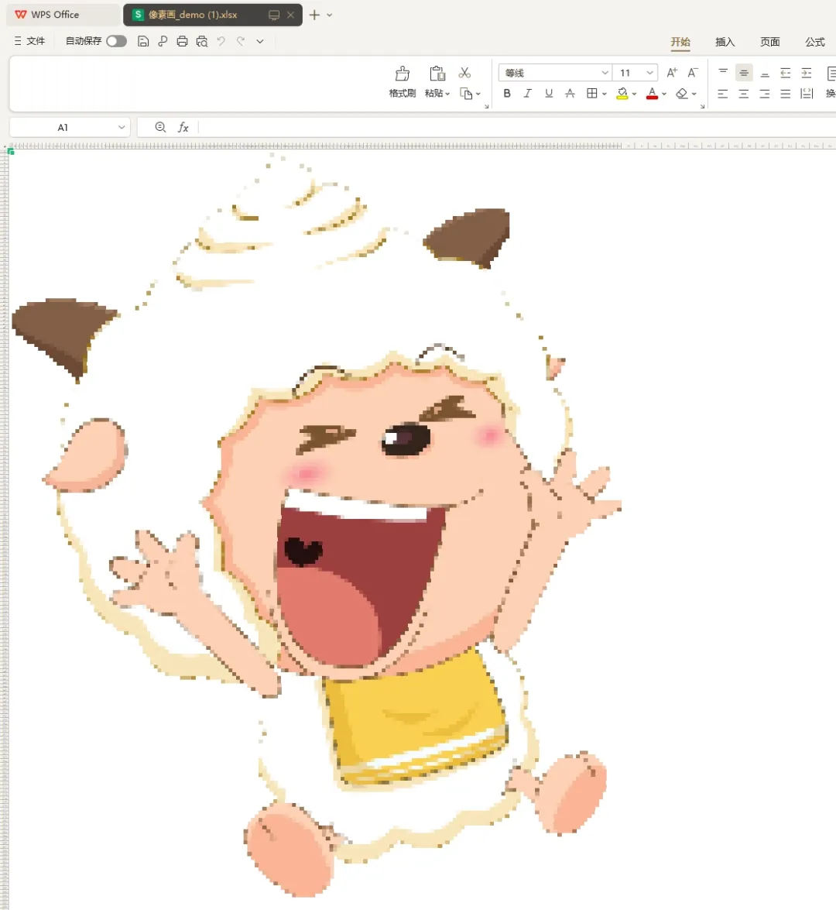Expand the Fill Color dropdown arrow
836x910 pixels.
635,94
